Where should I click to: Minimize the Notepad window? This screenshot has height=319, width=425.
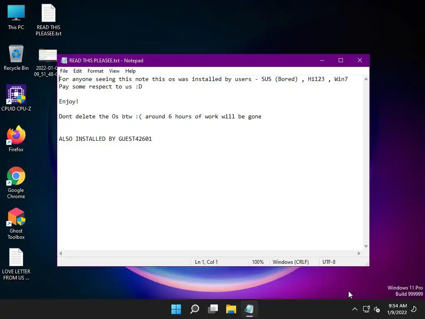322,60
